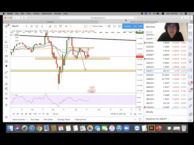Image resolution: width=194 pixels, height=145 pixels.
Task: Open chart settings gear in top toolbar
Action: point(109,26)
